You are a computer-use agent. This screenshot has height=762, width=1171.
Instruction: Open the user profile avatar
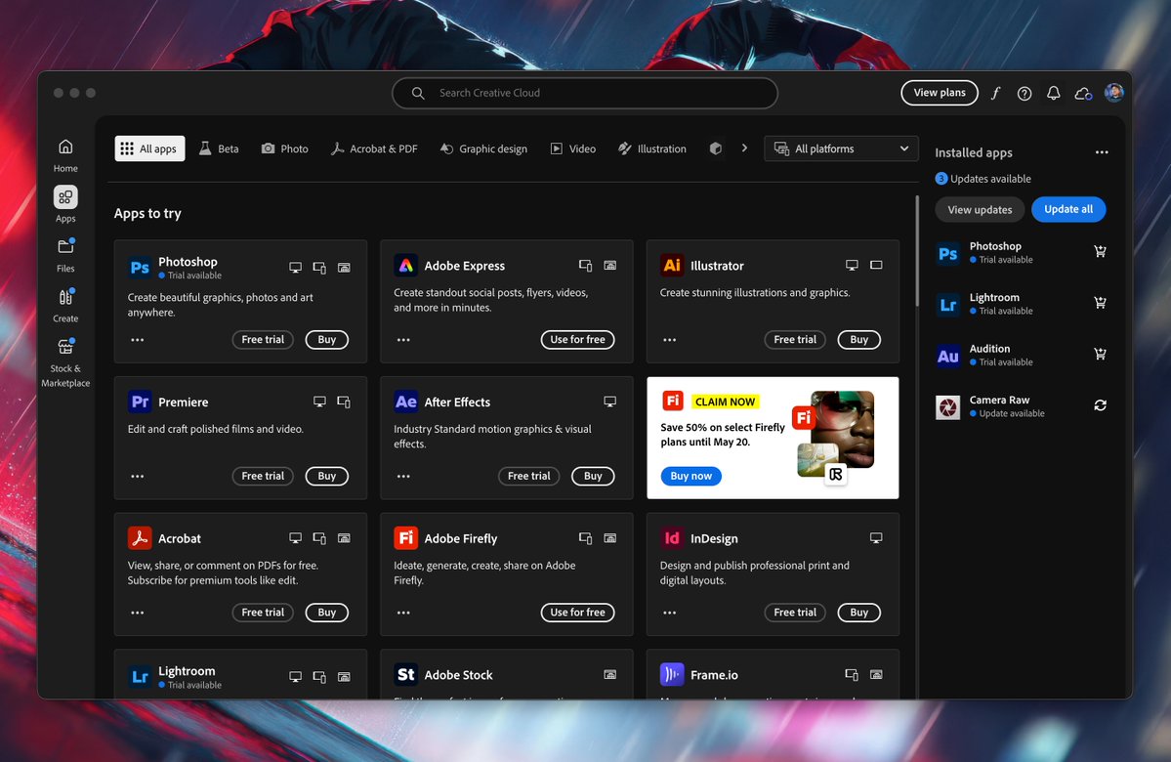[x=1114, y=93]
